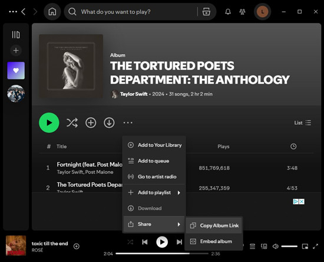Viewport: 324px width, 262px height.
Task: Skip to the next track
Action: point(179,242)
